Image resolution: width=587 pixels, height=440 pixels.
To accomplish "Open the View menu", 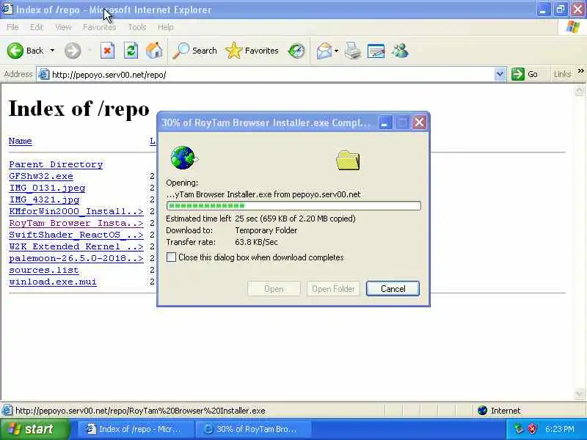I will pyautogui.click(x=63, y=27).
